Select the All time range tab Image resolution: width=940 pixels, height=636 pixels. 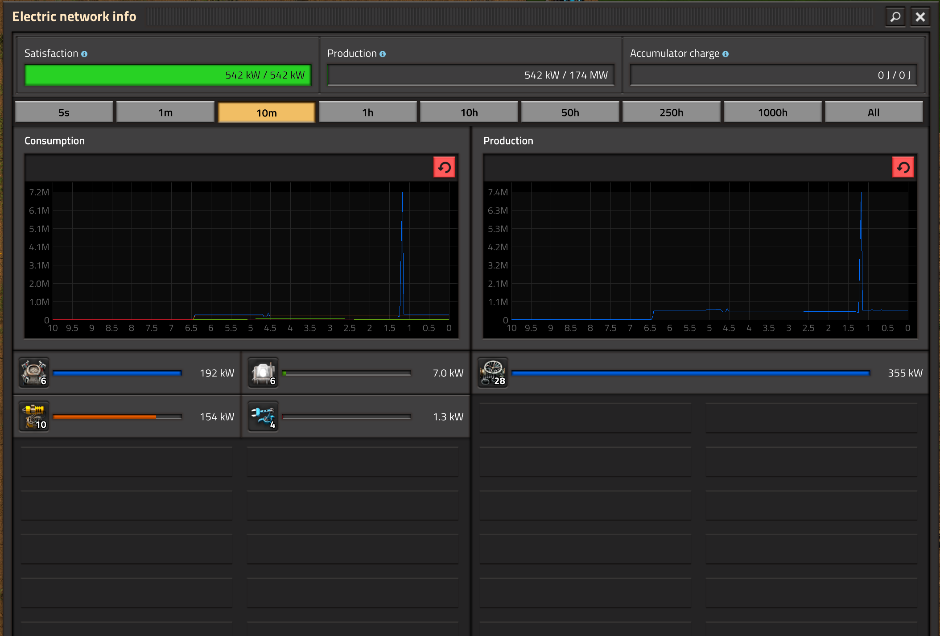click(x=874, y=112)
